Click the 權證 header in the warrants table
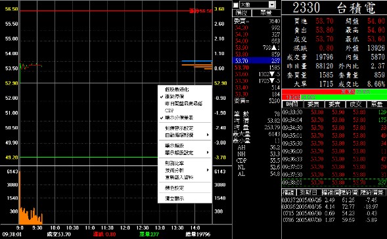 pos(288,192)
